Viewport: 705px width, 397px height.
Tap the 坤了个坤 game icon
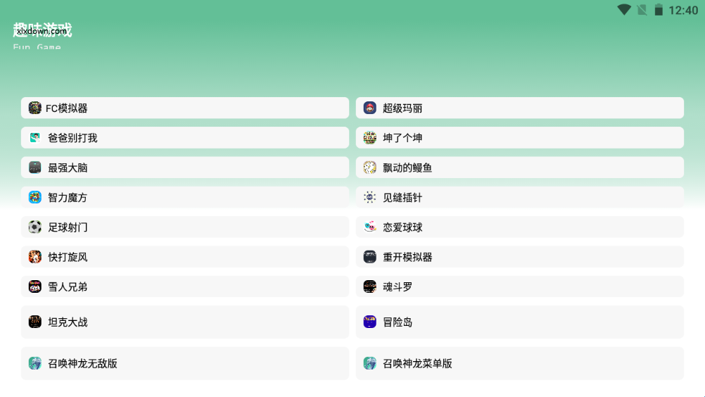369,137
